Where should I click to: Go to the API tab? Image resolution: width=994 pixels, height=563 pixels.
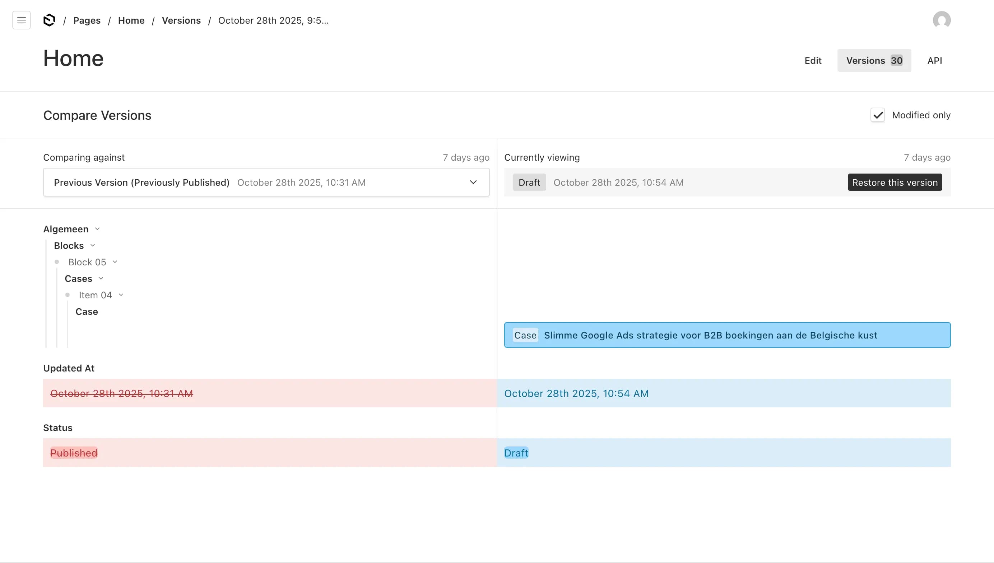(934, 61)
